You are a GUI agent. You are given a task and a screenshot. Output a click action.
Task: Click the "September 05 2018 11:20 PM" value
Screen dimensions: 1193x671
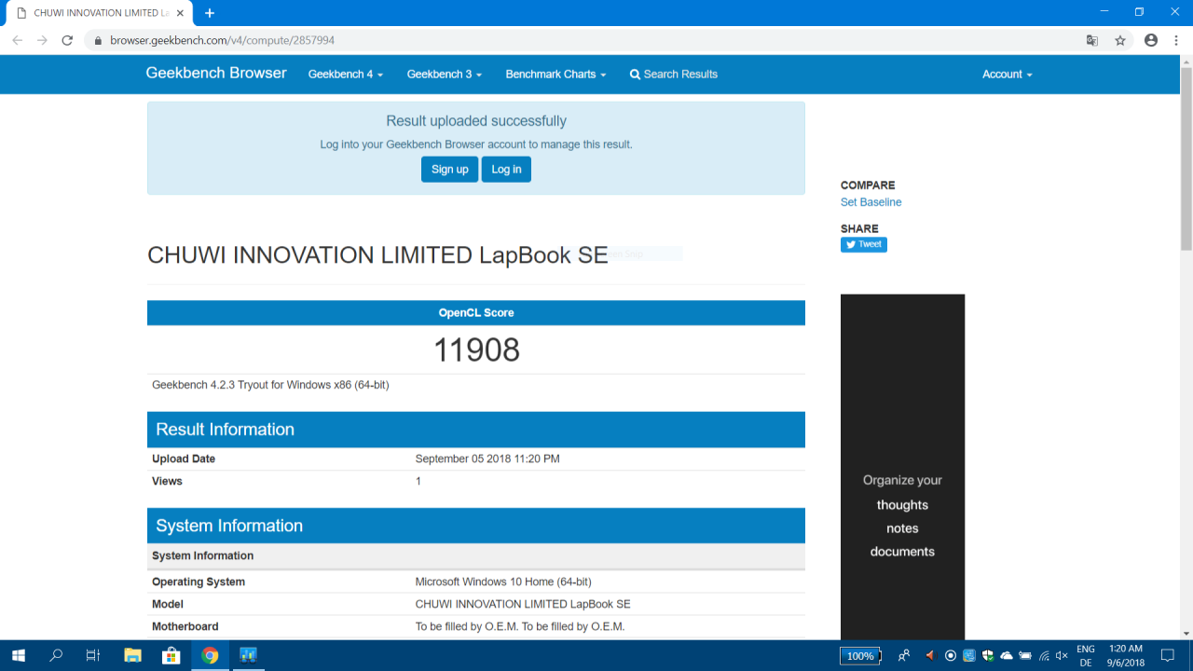(x=487, y=459)
